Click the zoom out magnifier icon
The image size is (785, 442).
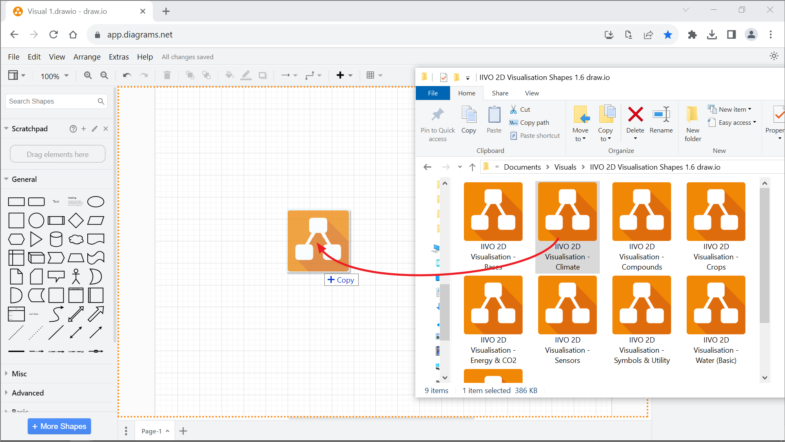click(104, 75)
